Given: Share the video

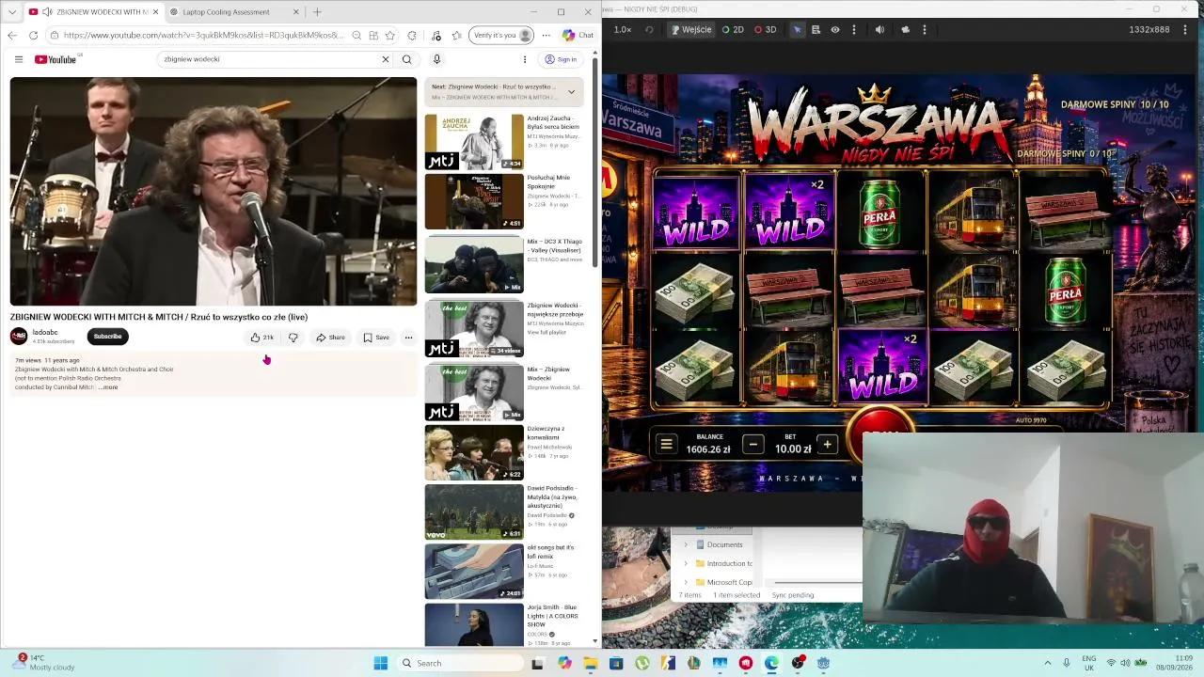Looking at the screenshot, I should click(330, 338).
